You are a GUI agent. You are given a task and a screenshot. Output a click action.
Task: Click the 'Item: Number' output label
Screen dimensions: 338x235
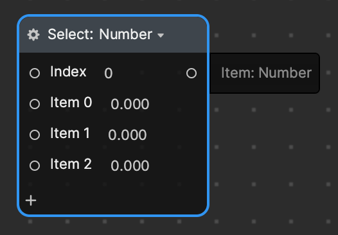[267, 73]
